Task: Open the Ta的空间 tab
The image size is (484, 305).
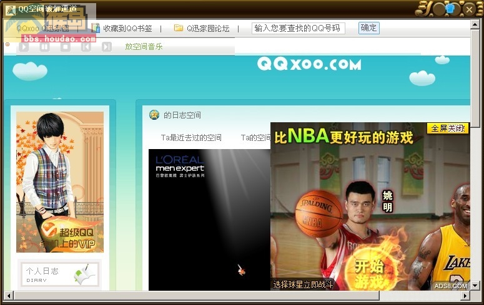Action: click(255, 138)
